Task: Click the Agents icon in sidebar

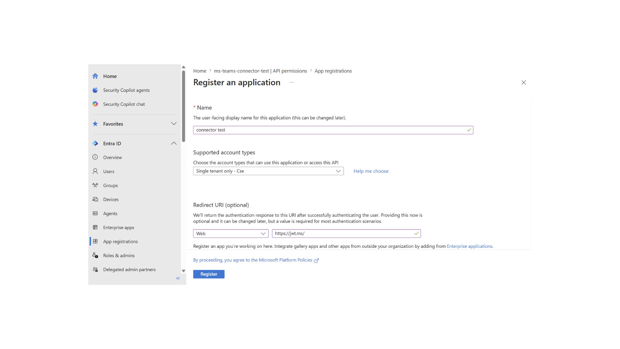Action: (95, 213)
